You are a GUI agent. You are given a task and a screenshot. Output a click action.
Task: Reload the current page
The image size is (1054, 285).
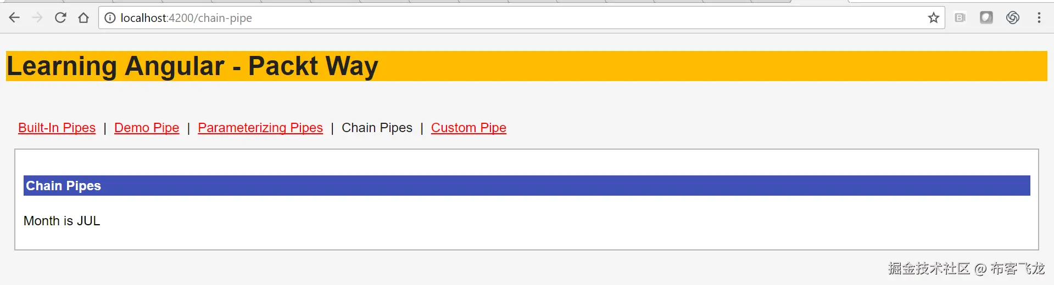(x=60, y=18)
